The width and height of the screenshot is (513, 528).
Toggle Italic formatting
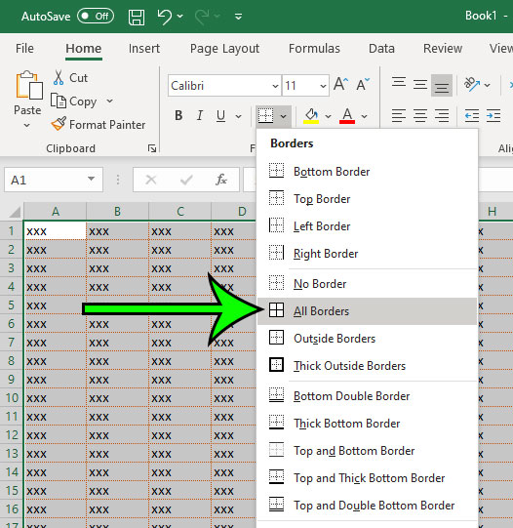pos(200,116)
